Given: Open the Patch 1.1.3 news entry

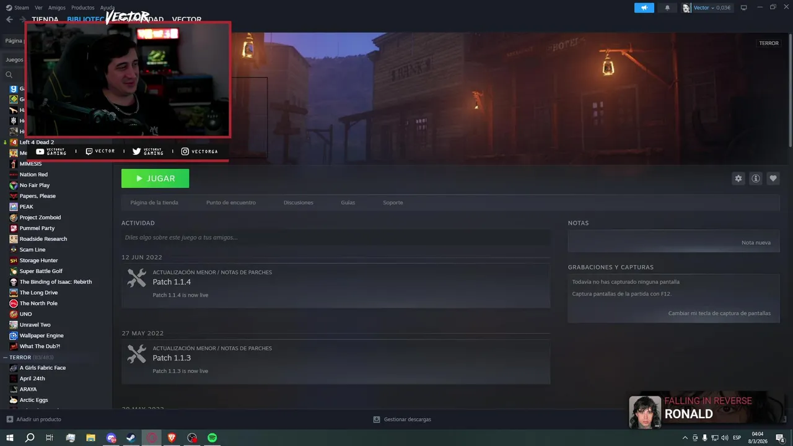Looking at the screenshot, I should (336, 361).
